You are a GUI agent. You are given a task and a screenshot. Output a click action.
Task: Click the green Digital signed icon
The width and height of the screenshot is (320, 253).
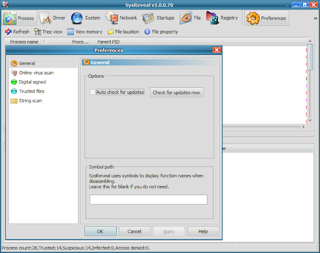(14, 82)
